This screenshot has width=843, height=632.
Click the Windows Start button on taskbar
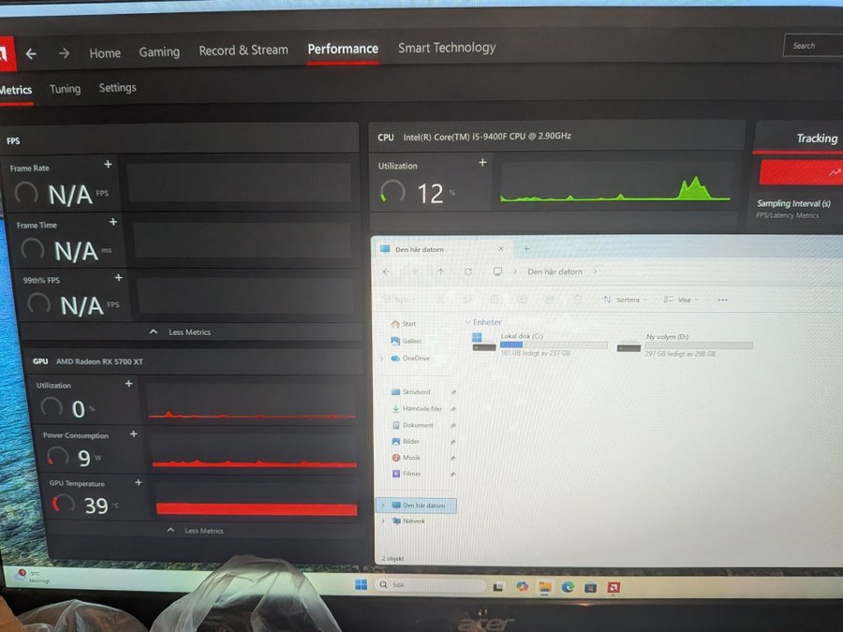point(361,585)
